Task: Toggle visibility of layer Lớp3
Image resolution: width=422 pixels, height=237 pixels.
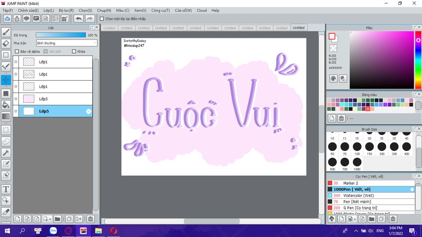Action: 16,99
